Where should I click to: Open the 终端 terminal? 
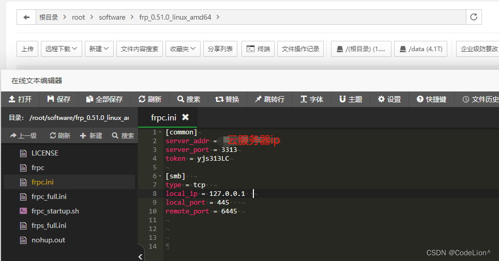click(x=258, y=49)
